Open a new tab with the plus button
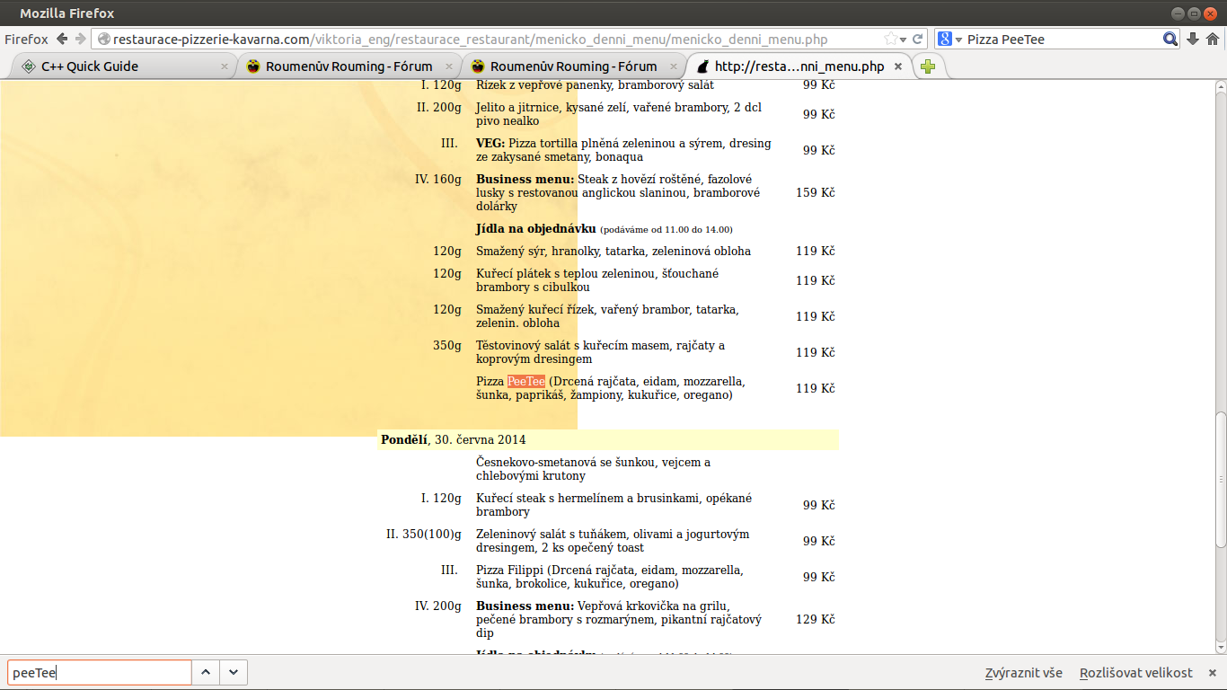The width and height of the screenshot is (1227, 690). 928,66
